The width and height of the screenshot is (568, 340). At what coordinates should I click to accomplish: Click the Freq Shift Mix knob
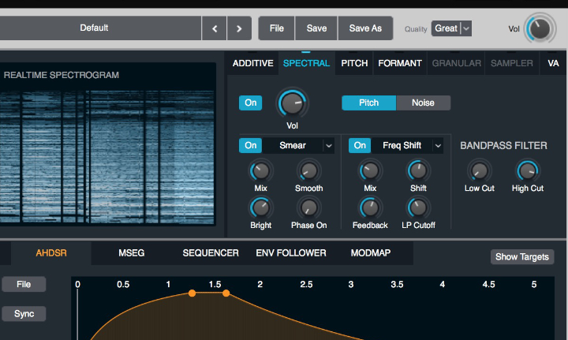pos(370,171)
